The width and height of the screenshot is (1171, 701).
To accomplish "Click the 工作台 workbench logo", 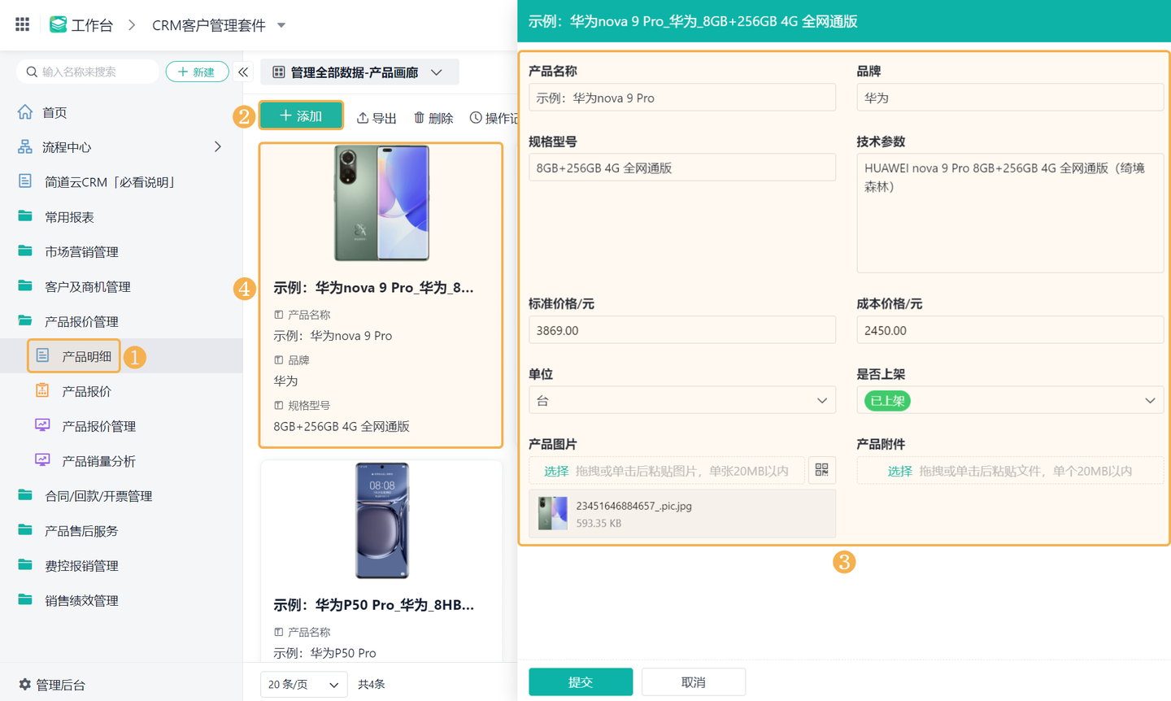I will (x=59, y=24).
